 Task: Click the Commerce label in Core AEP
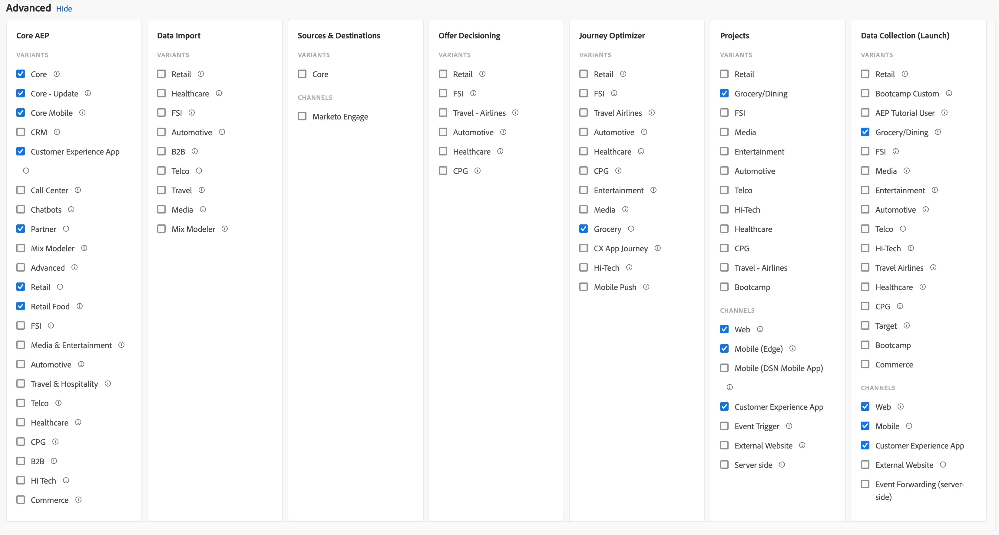[x=50, y=500]
